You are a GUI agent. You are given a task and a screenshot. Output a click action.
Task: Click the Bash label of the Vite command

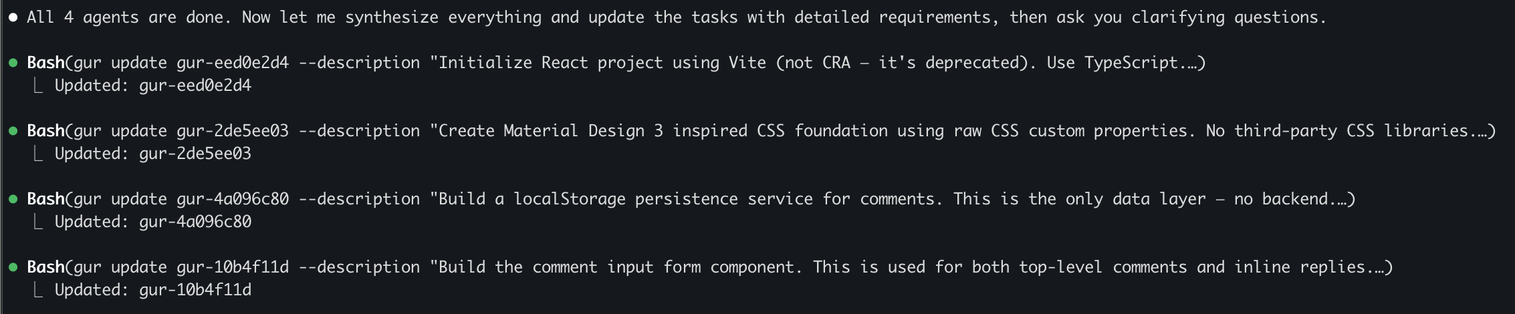point(45,63)
